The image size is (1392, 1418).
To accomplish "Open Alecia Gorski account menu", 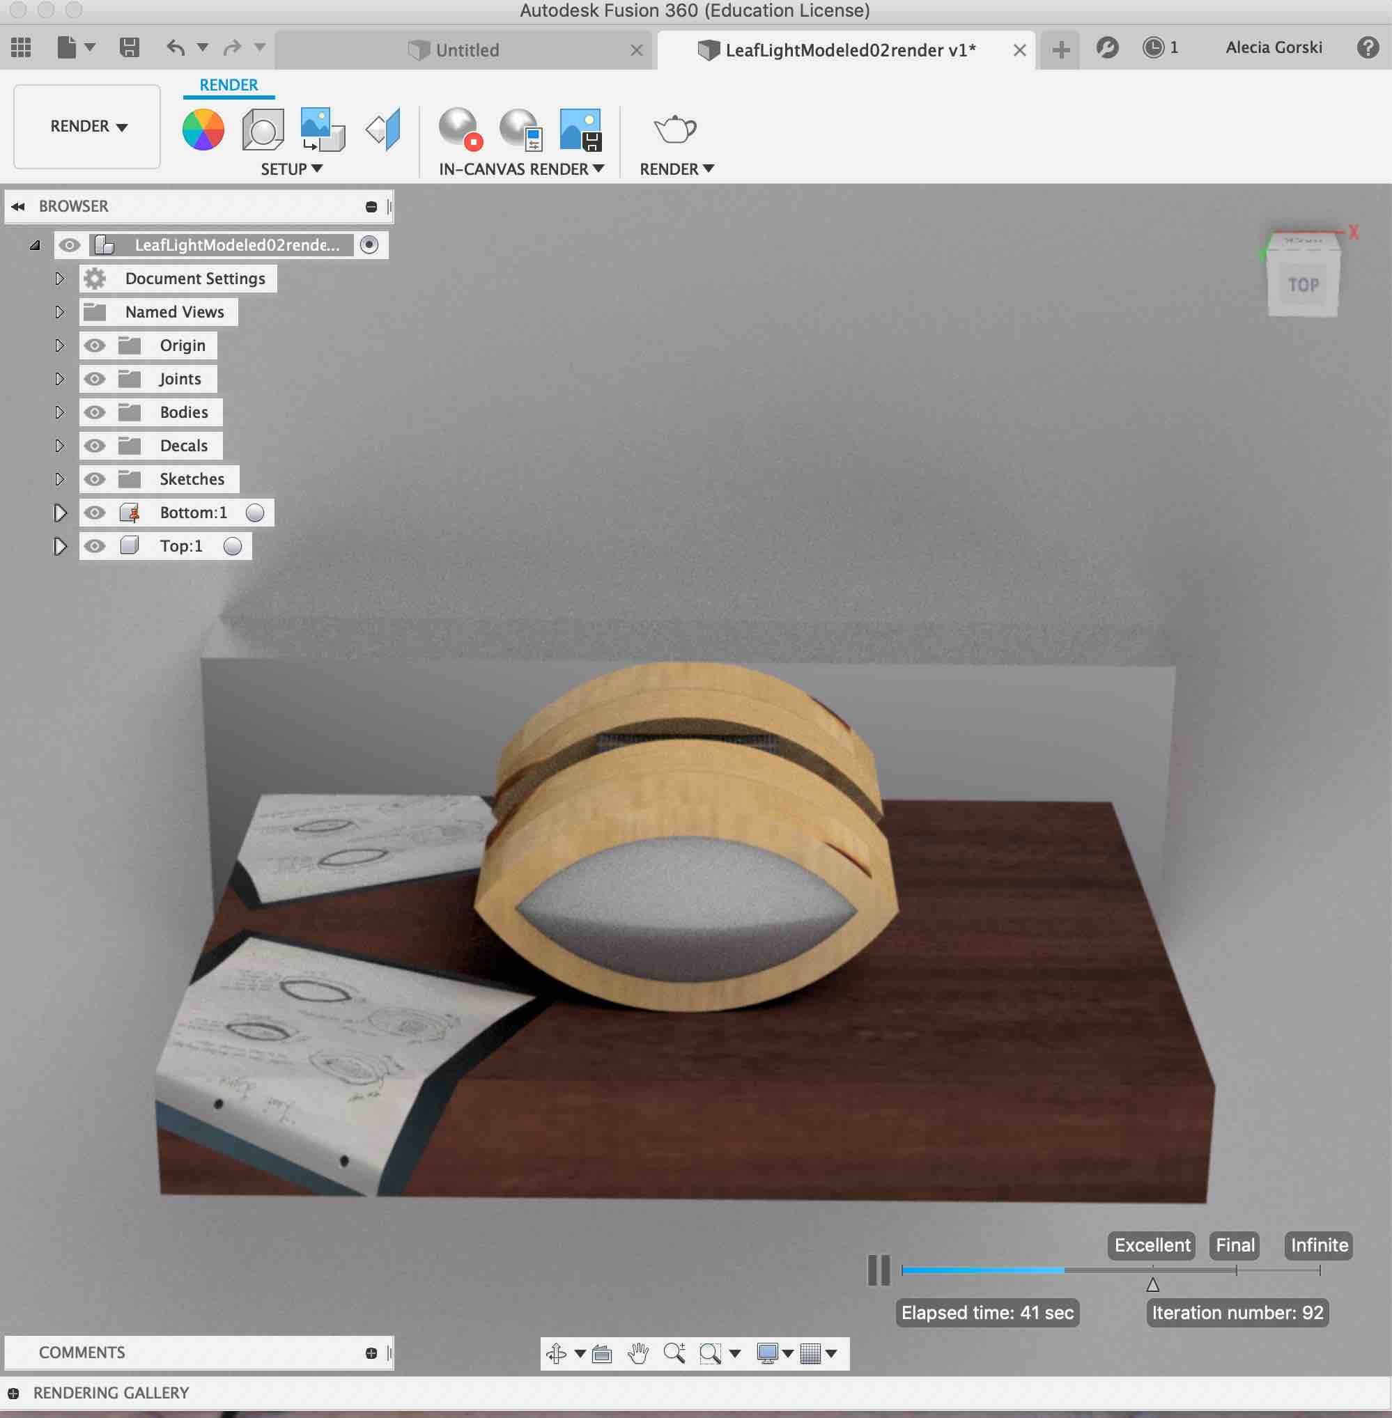I will 1274,47.
